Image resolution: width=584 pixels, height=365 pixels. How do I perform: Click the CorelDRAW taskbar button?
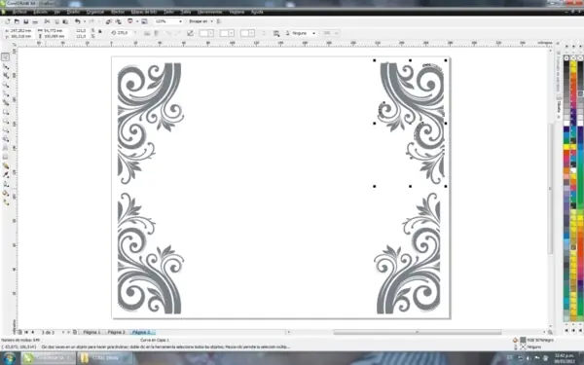click(48, 358)
